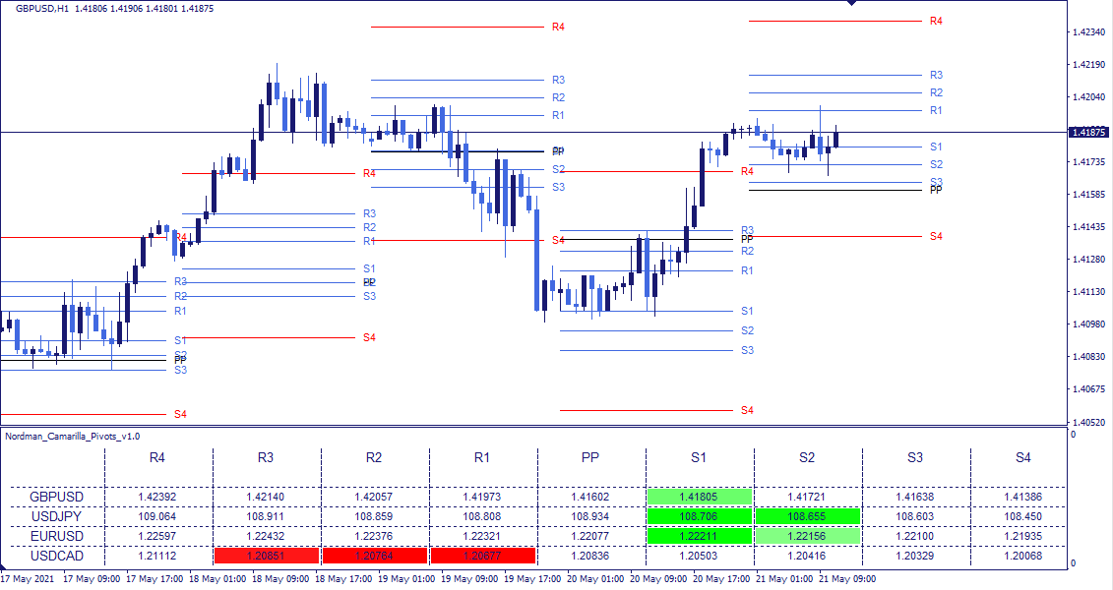Viewport: 1113px width, 590px height.
Task: Click the R4 column header in pivot table
Action: [x=157, y=458]
